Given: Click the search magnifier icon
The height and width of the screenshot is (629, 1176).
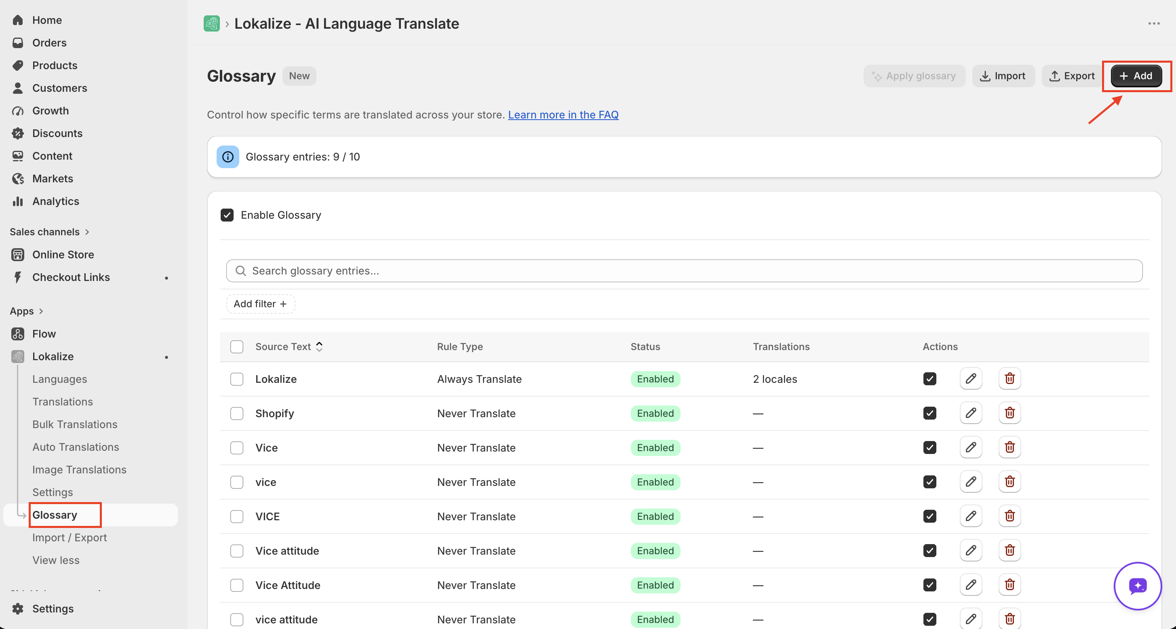Looking at the screenshot, I should click(240, 271).
